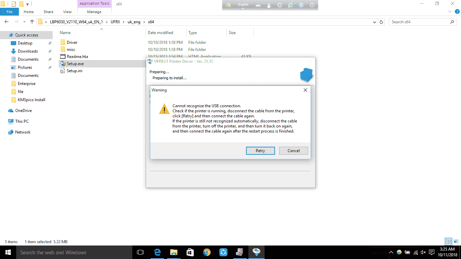Open Recent locations dropdown chevron
Screen dimensions: 461x259
pos(24,22)
